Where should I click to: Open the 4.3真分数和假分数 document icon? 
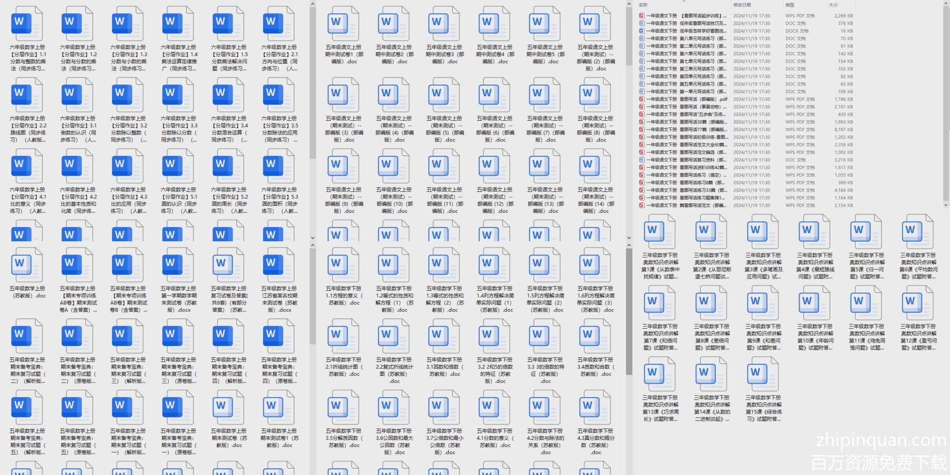tap(596, 407)
